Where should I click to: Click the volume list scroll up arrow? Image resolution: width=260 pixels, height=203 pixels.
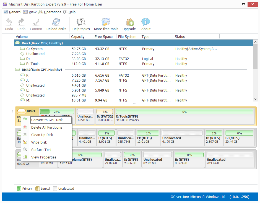255,42
